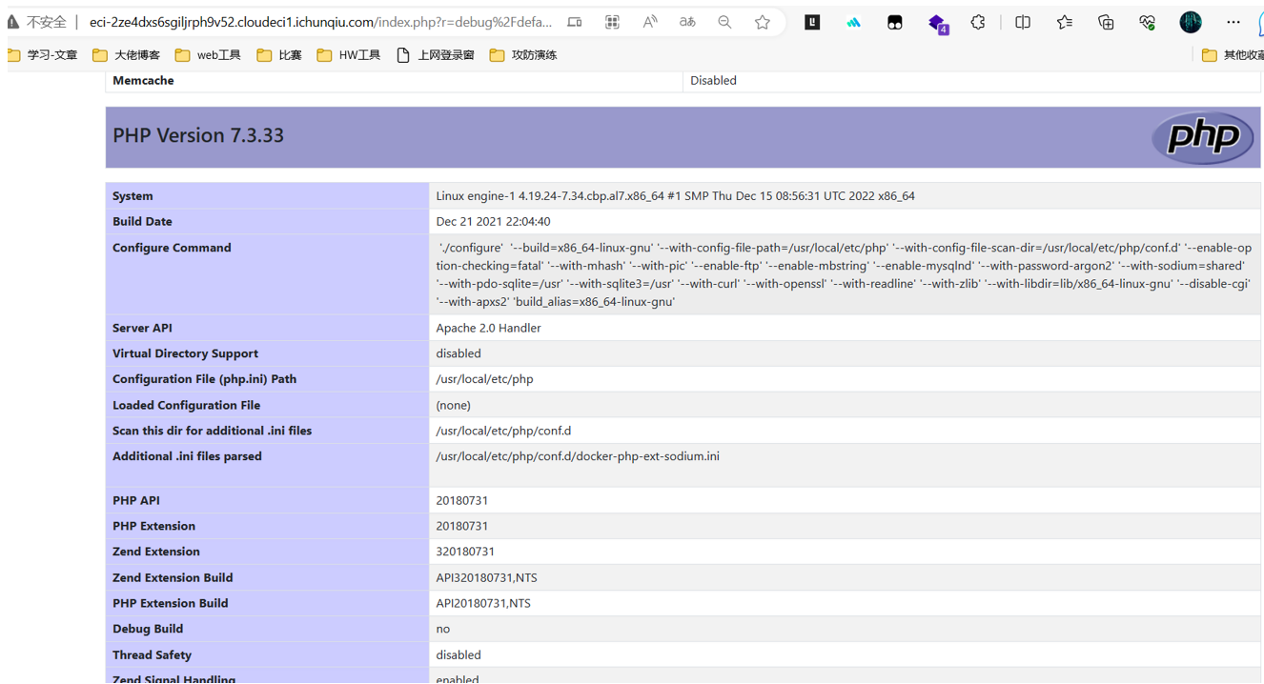Toggle split screen view icon

pyautogui.click(x=1023, y=22)
